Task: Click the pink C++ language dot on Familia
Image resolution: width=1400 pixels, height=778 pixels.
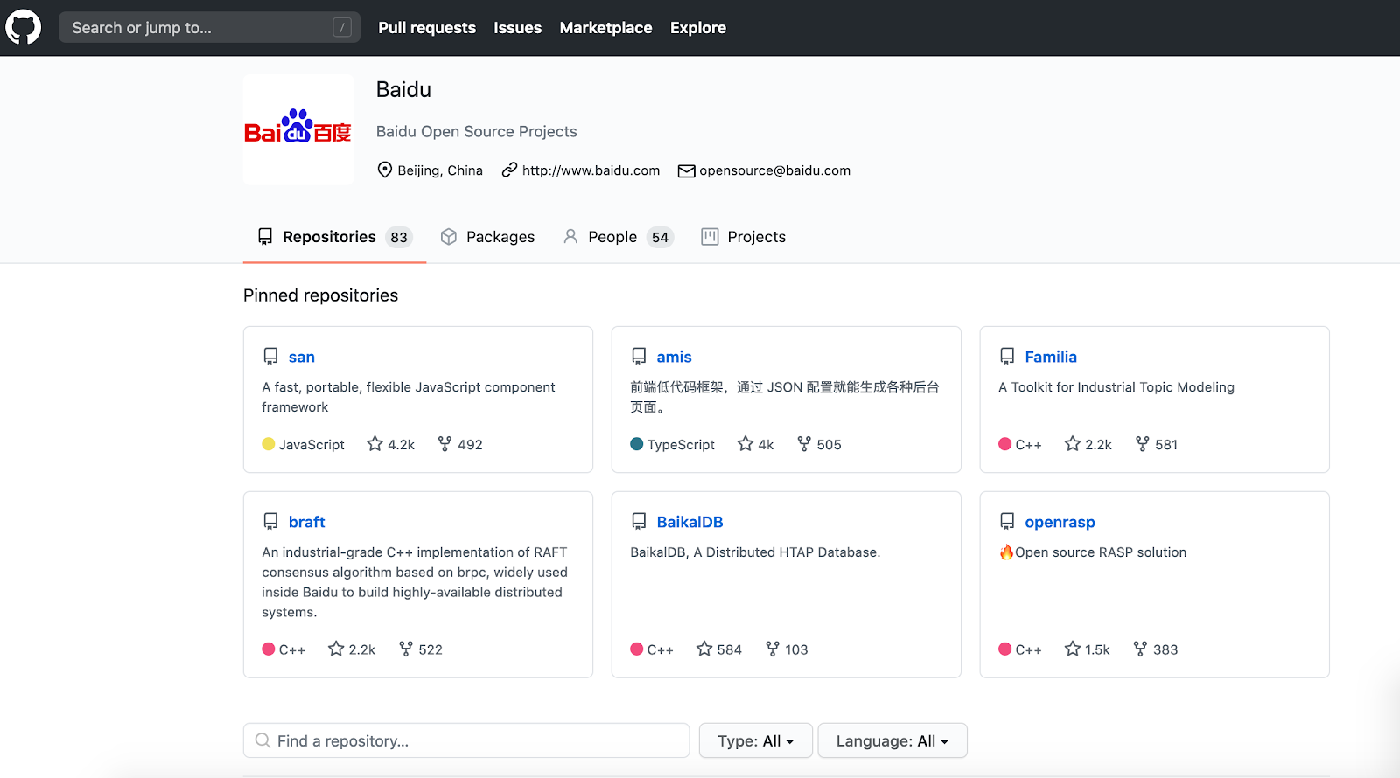Action: click(1005, 444)
